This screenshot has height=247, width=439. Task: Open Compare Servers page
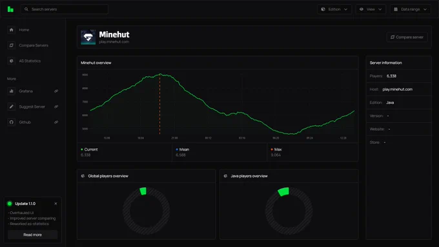pyautogui.click(x=33, y=45)
